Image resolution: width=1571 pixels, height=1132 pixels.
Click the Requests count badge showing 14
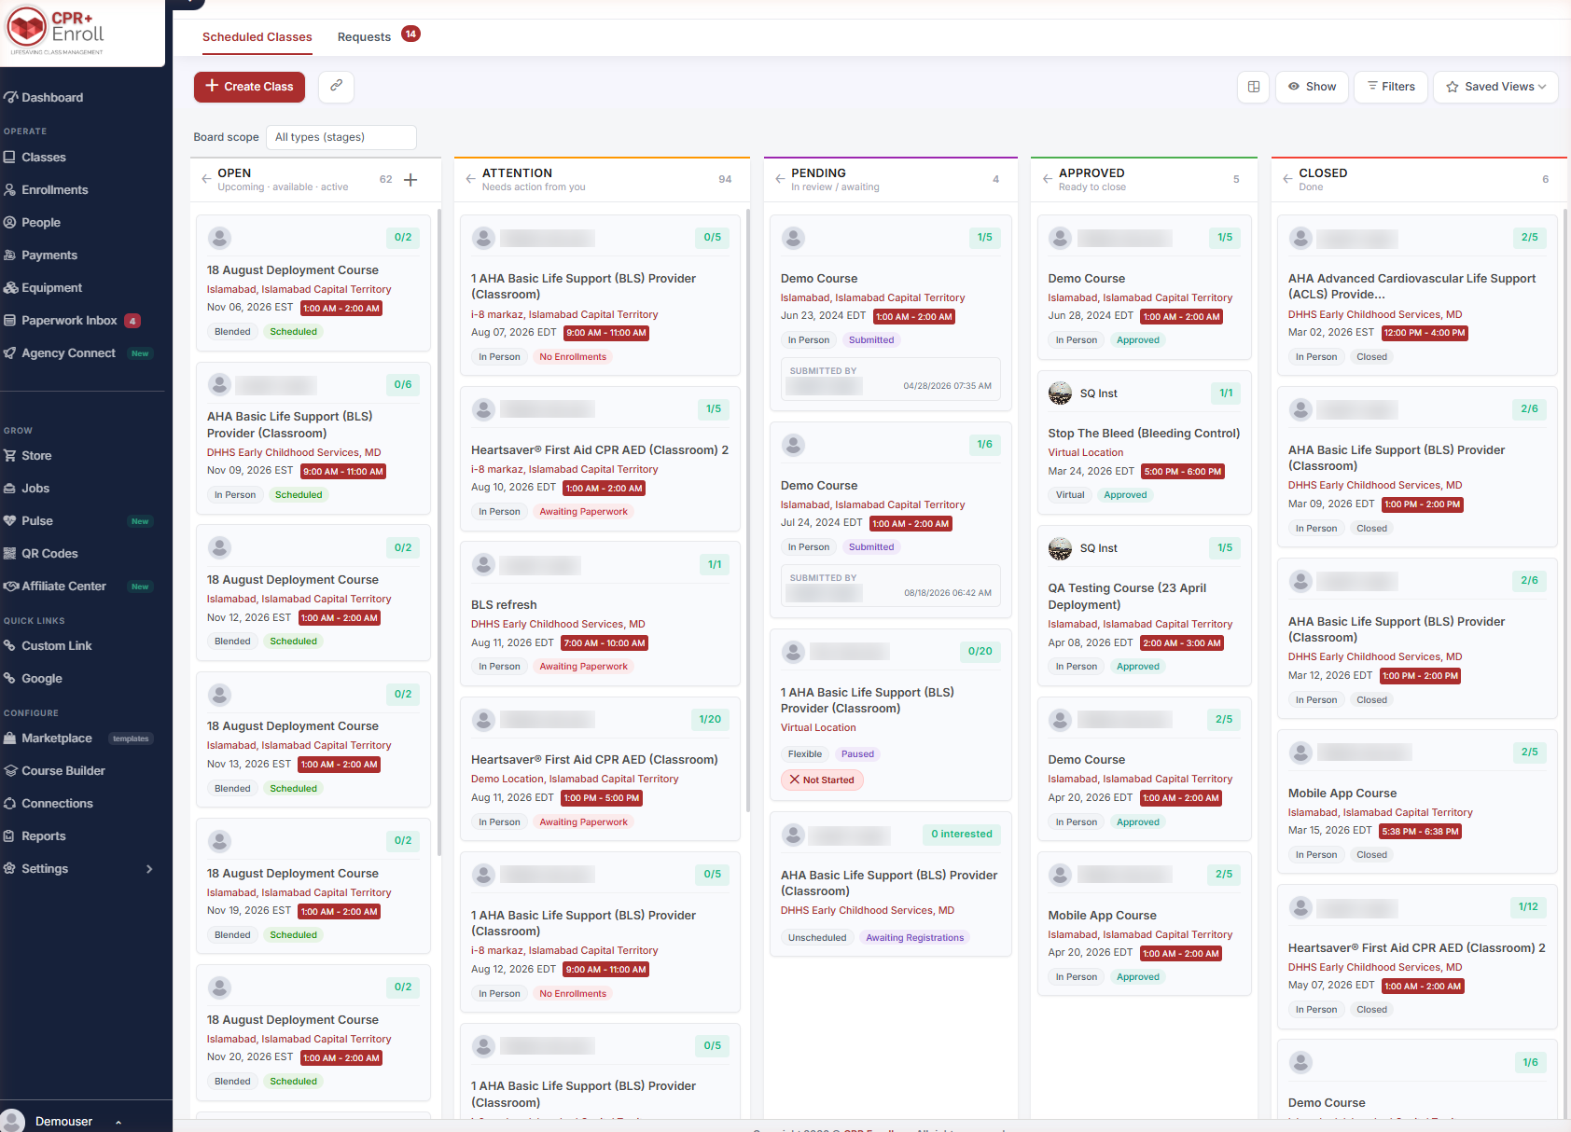410,34
